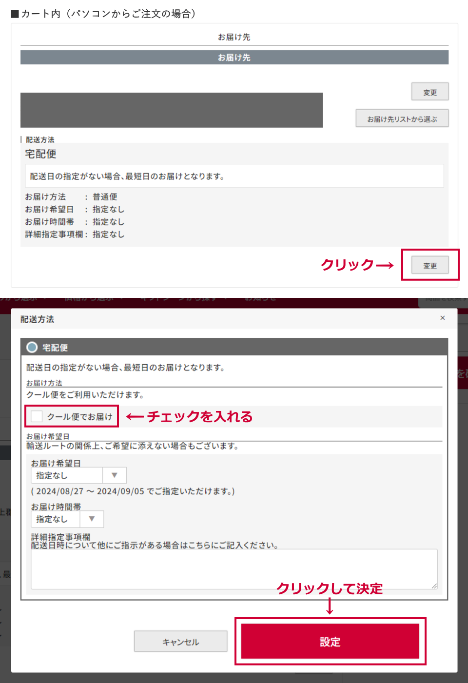
Task: Click the 変更 button beside the delivery address
Action: (429, 92)
